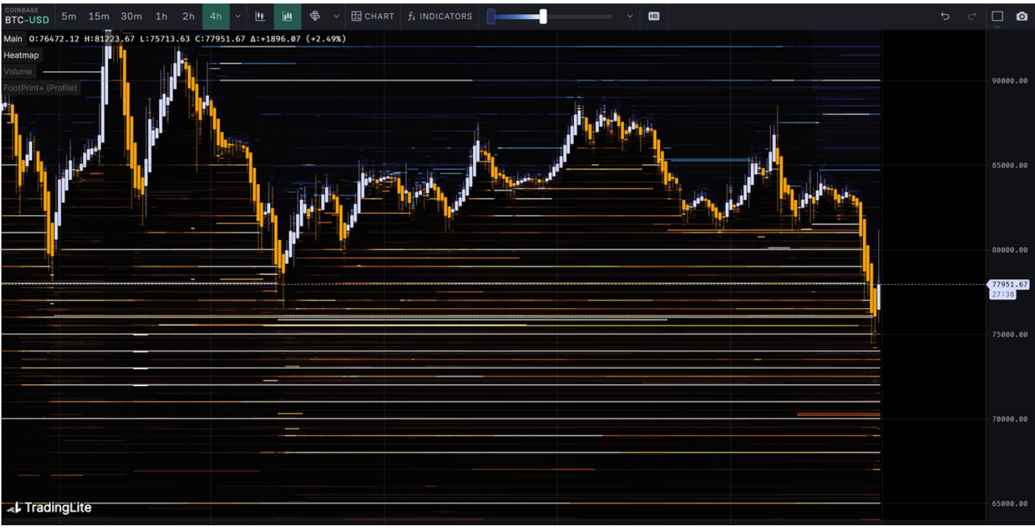Click the undo arrow icon

(x=945, y=16)
